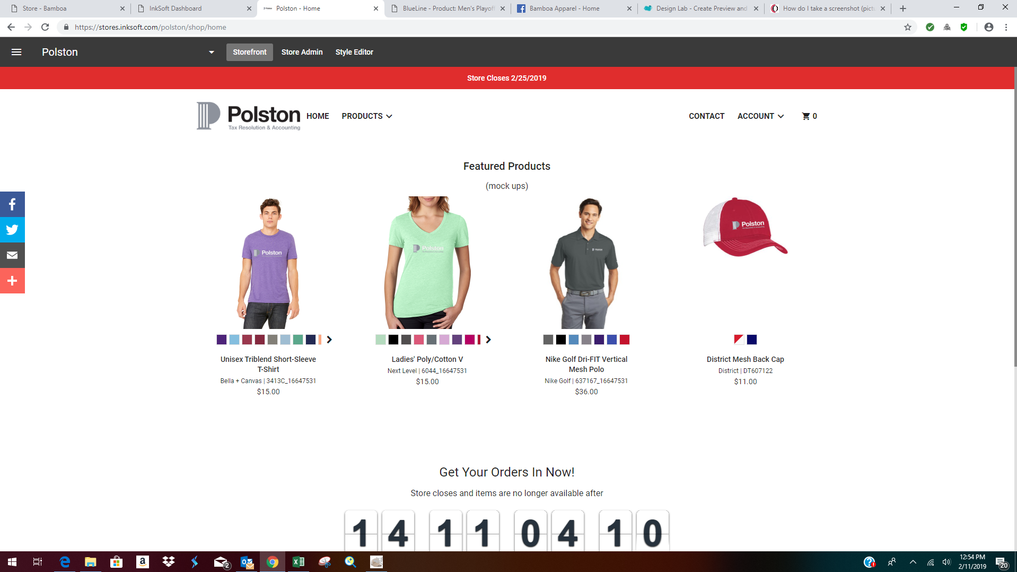Image resolution: width=1017 pixels, height=572 pixels.
Task: Open the District Mesh Back Cap product image
Action: (x=745, y=228)
